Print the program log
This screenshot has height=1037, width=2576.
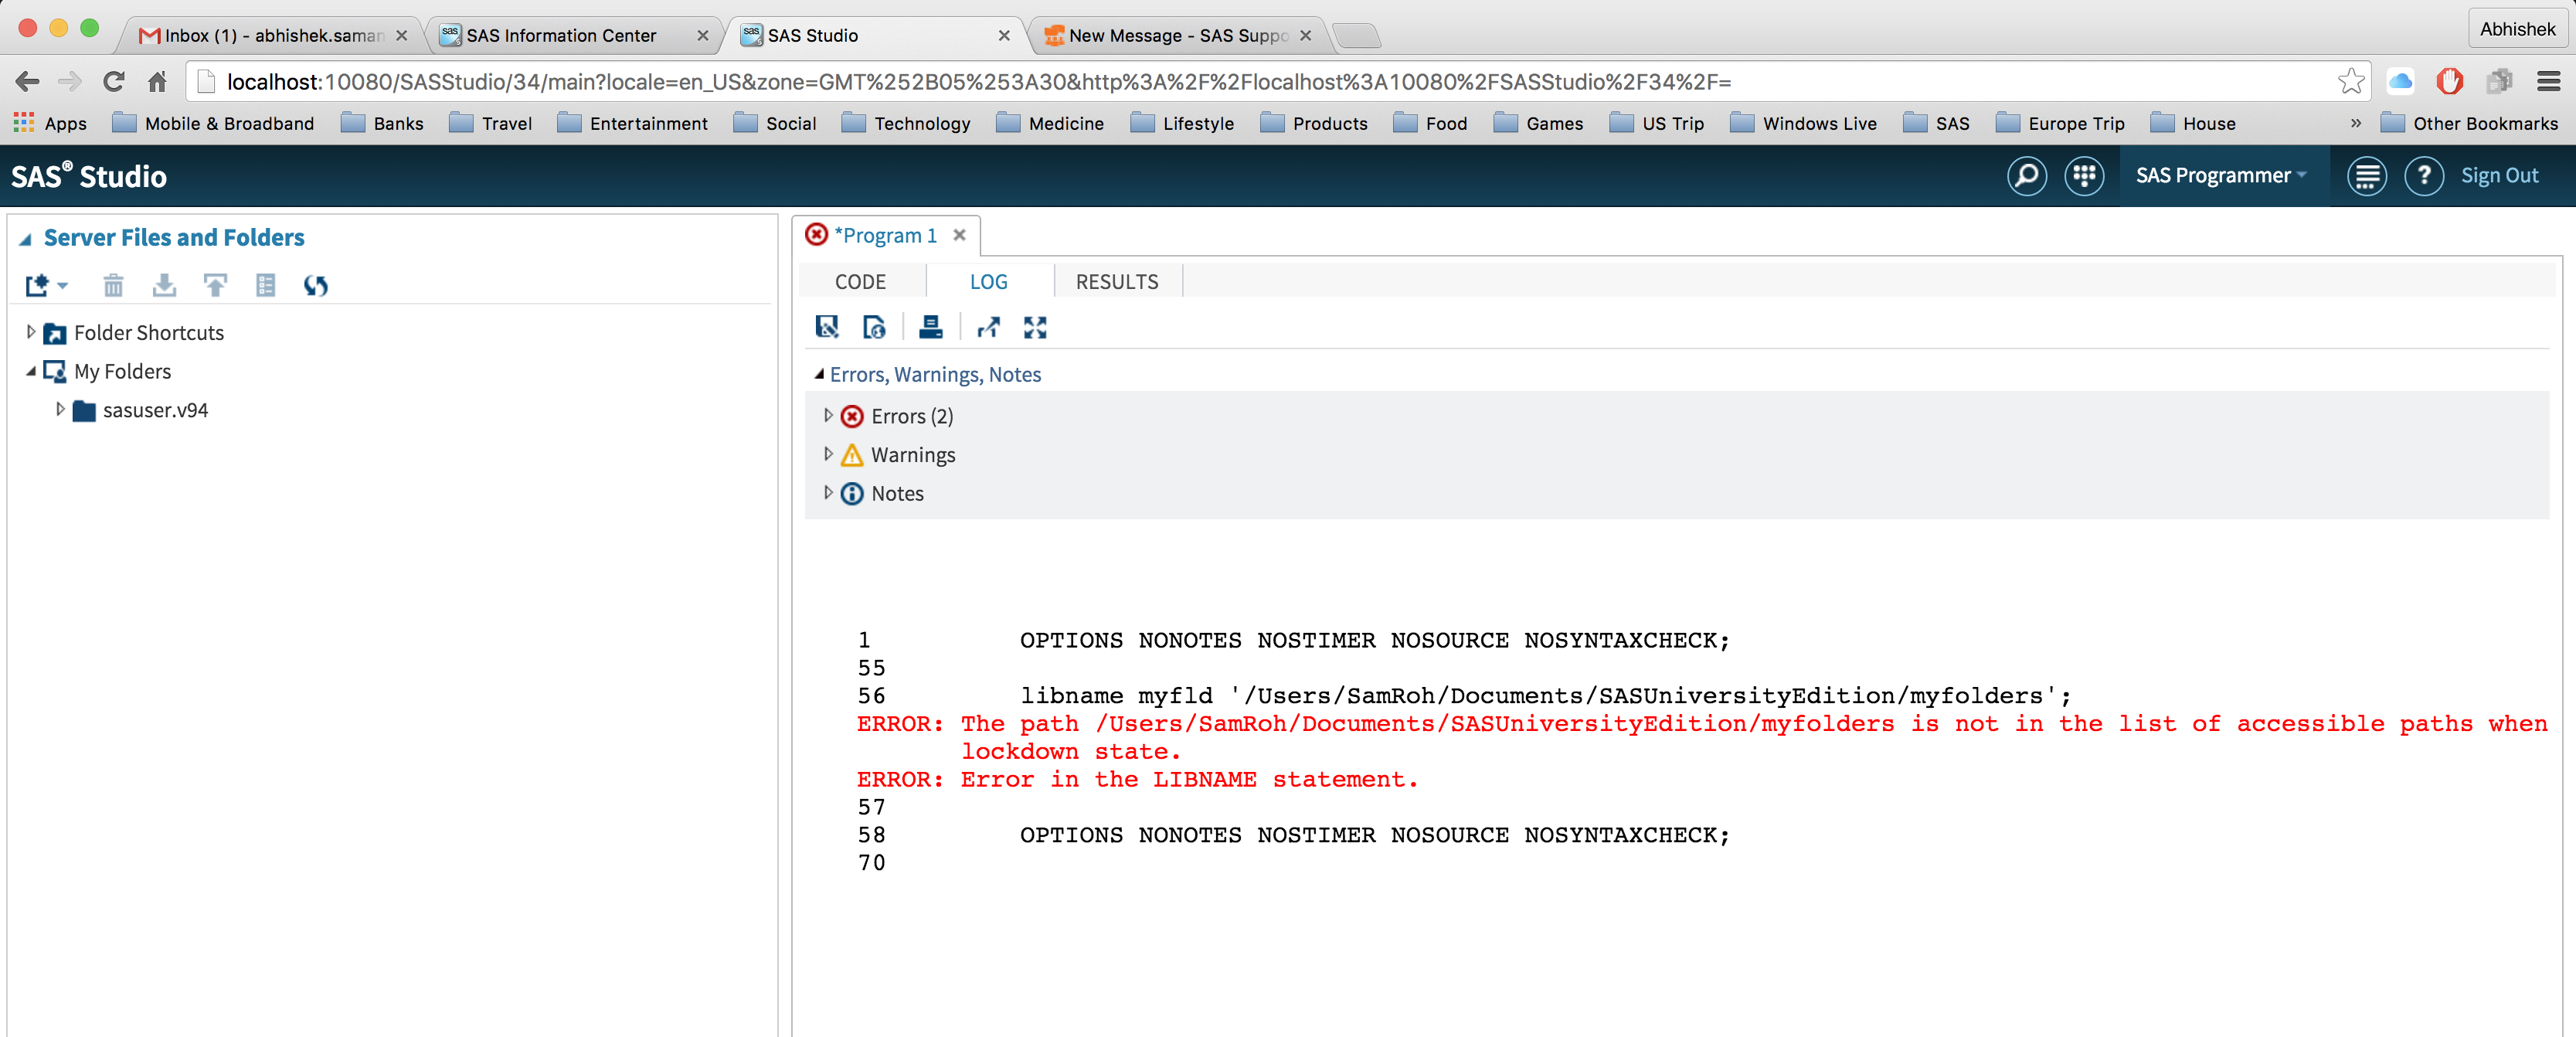click(x=931, y=327)
